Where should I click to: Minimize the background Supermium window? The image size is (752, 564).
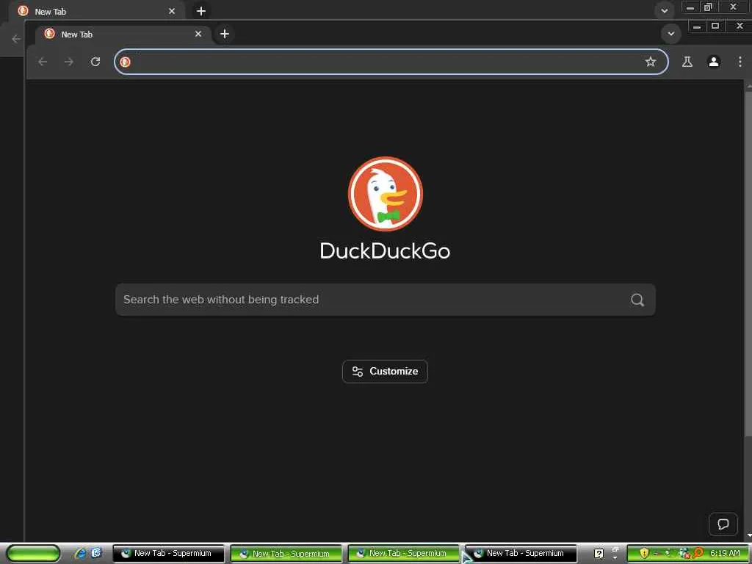coord(690,7)
